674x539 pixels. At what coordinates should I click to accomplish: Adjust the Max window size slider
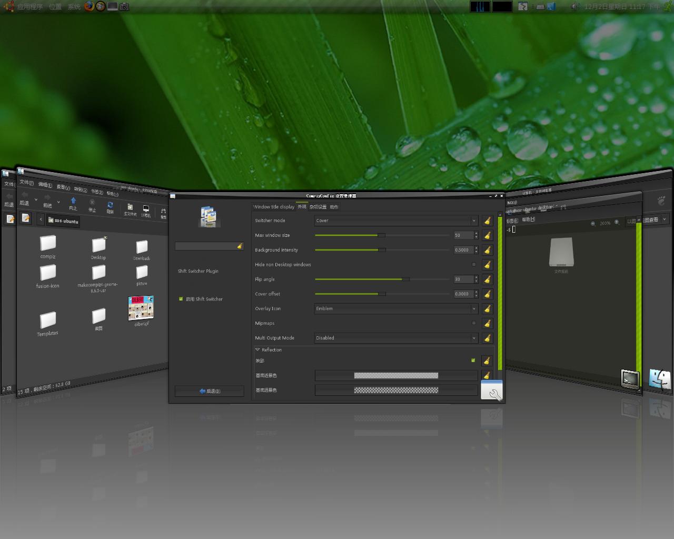pyautogui.click(x=382, y=235)
